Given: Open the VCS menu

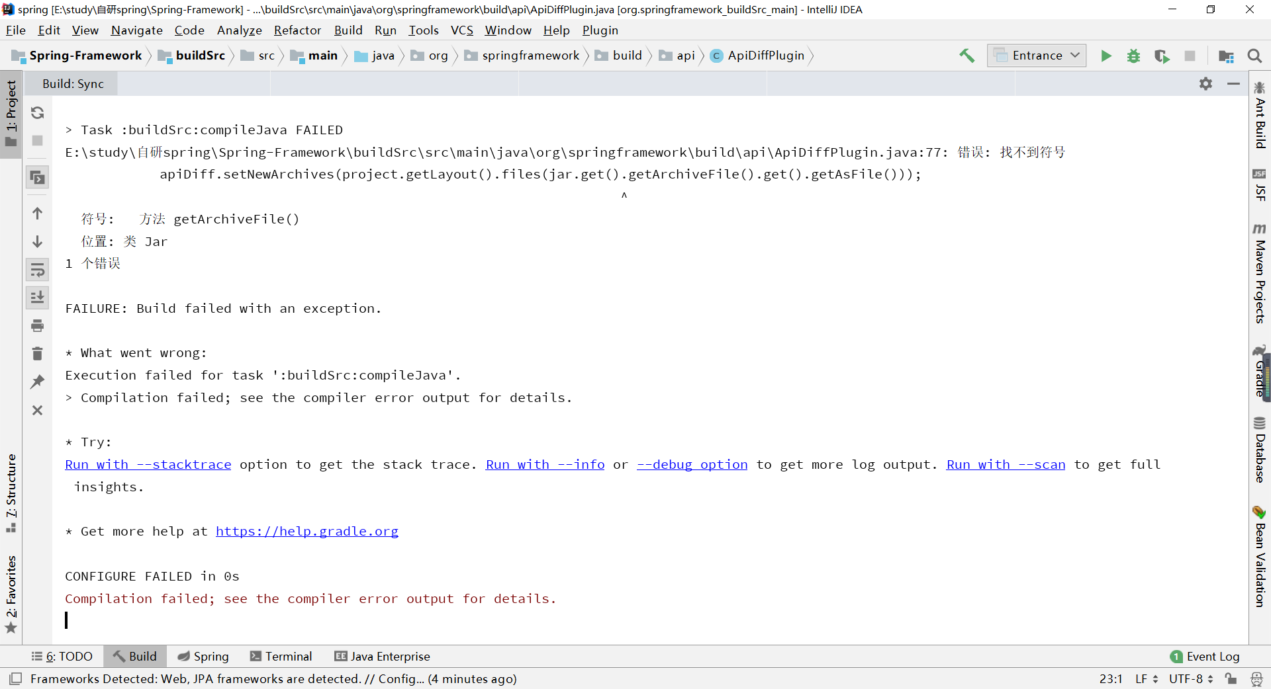Looking at the screenshot, I should [462, 30].
